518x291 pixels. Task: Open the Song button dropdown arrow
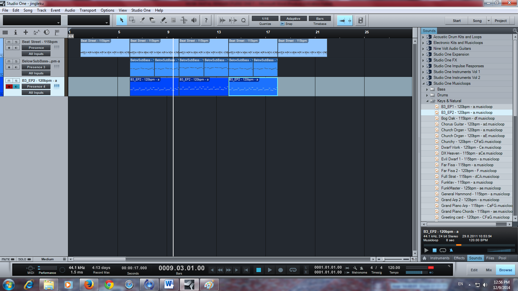click(x=489, y=21)
